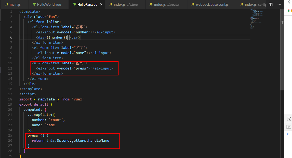Open the More Actions ellipsis menu
The width and height of the screenshot is (292, 158).
coord(279,4)
